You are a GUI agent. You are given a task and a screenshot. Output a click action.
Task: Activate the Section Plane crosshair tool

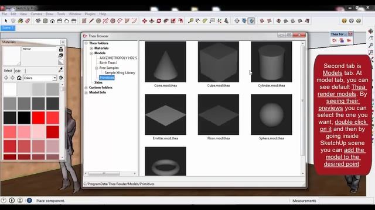point(237,21)
